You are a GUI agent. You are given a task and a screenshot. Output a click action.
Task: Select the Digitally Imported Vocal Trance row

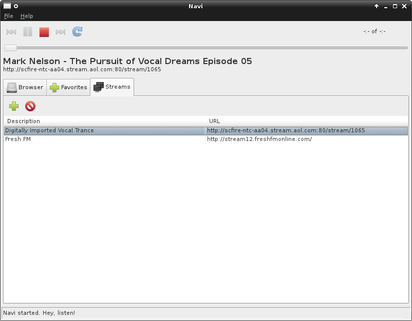click(x=206, y=131)
